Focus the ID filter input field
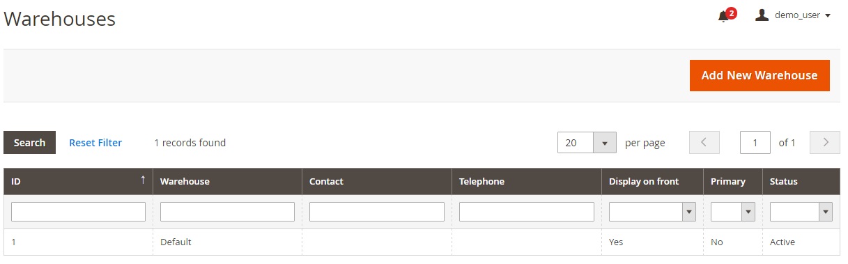 click(78, 212)
